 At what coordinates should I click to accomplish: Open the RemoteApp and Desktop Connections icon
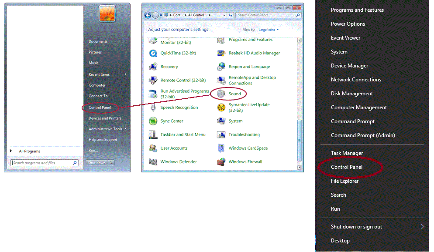tap(221, 80)
